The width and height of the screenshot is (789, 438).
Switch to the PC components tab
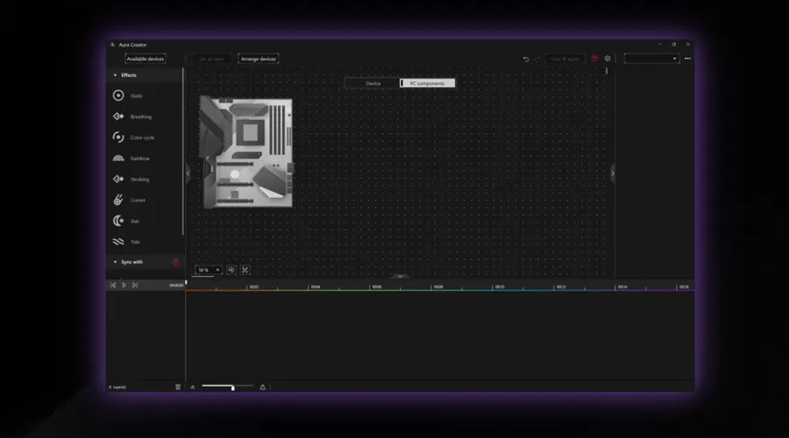coord(427,83)
